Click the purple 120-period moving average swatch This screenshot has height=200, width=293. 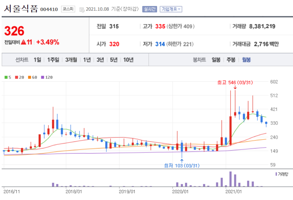[x=43, y=77]
